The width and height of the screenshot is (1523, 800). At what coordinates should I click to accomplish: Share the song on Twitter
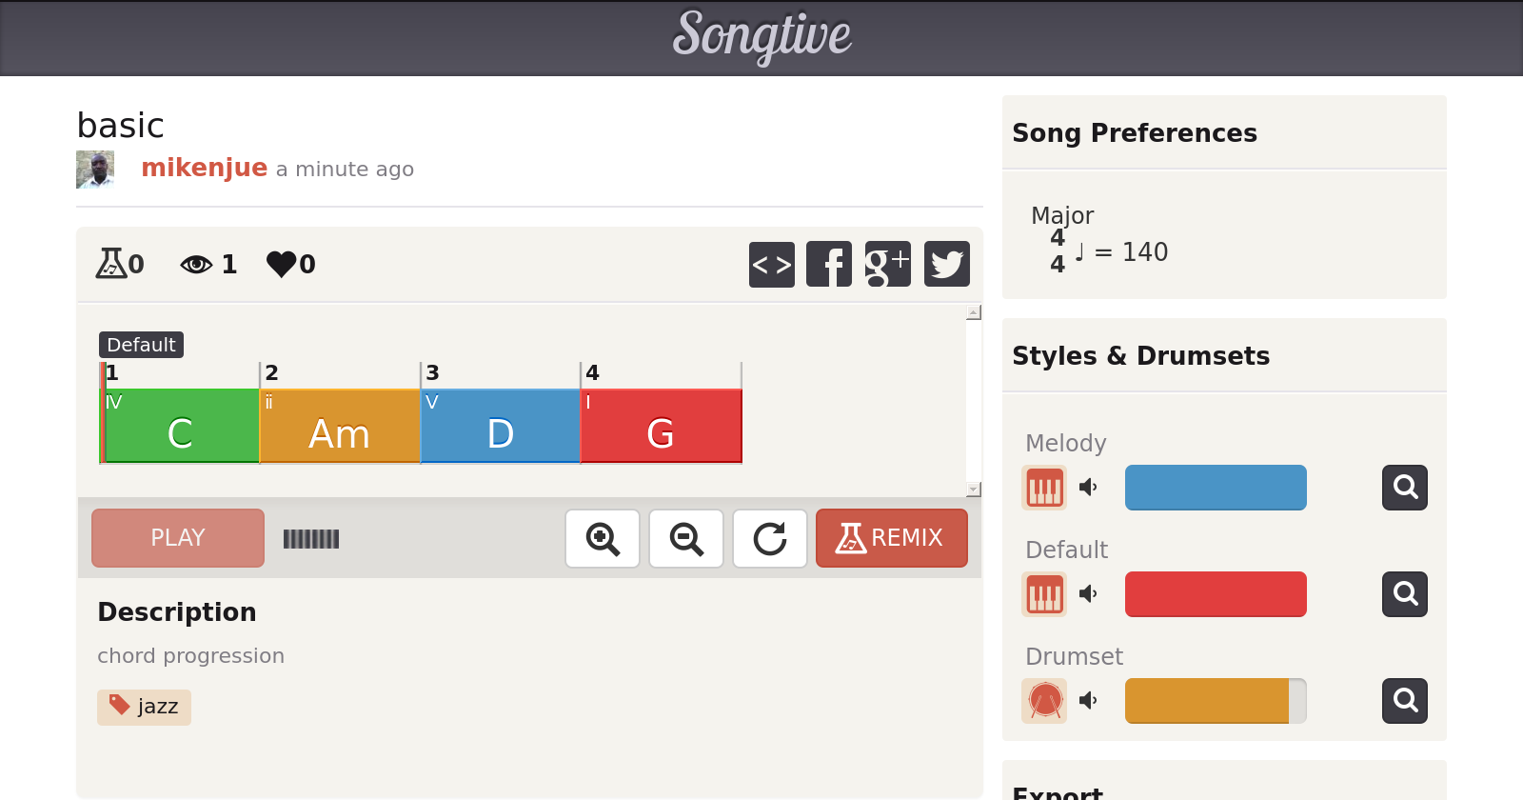tap(946, 264)
